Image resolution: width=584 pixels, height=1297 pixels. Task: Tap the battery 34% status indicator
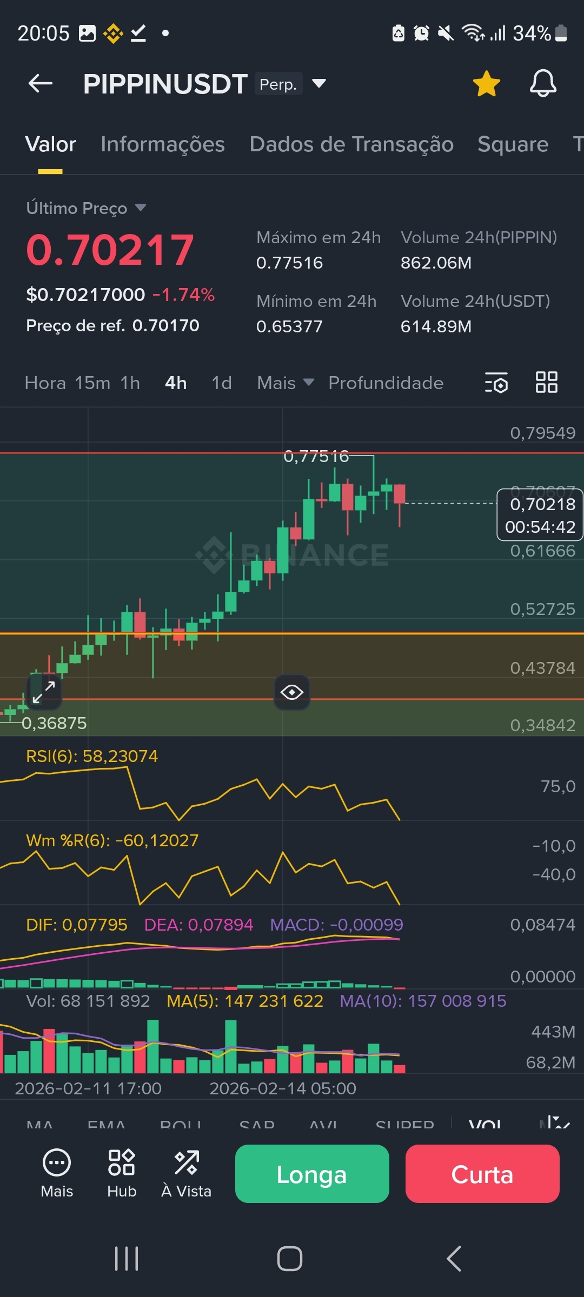(540, 34)
